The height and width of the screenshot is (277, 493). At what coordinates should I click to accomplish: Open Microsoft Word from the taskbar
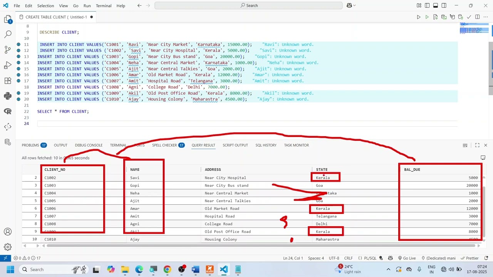195,269
